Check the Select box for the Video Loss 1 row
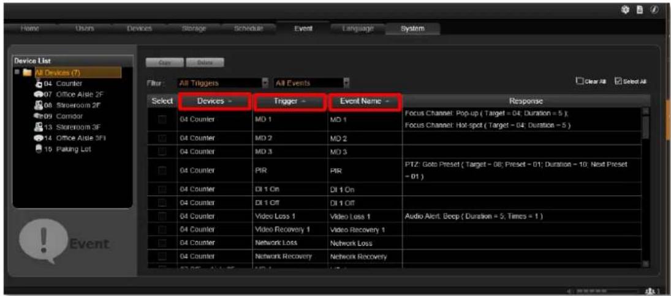 point(162,216)
